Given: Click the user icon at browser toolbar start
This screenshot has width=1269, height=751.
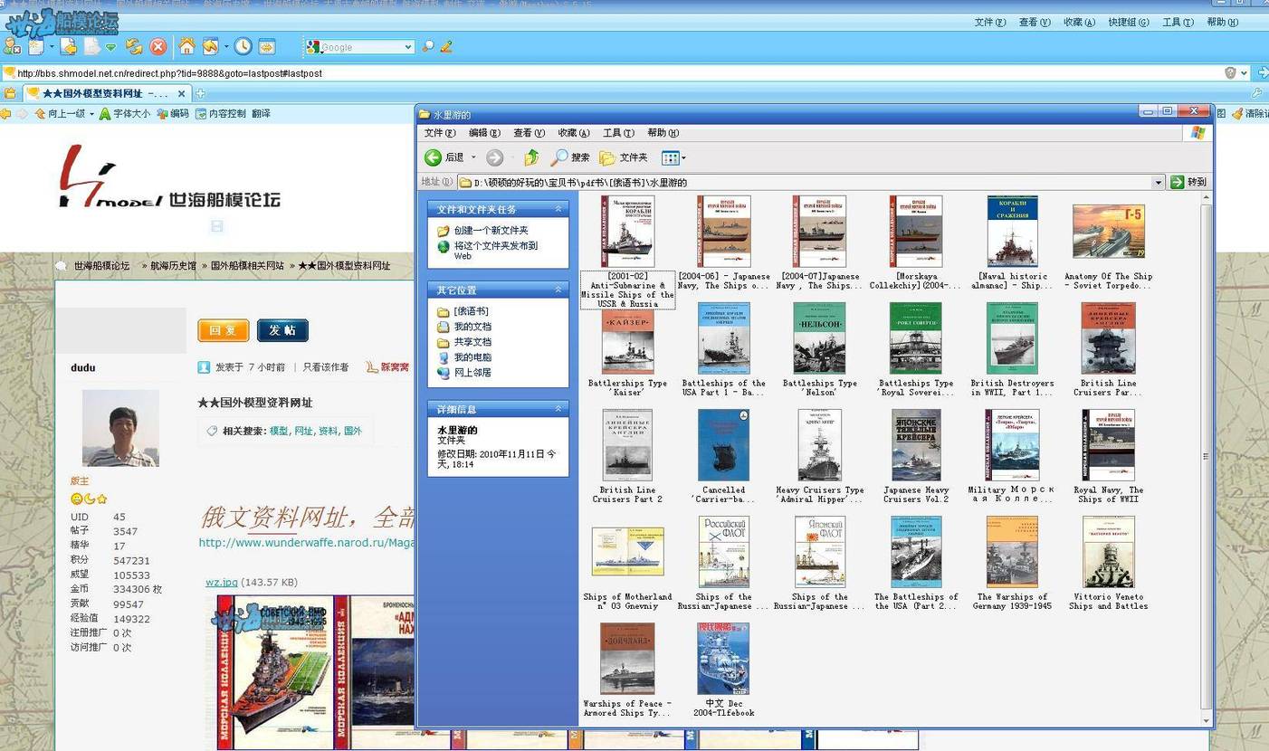Looking at the screenshot, I should (x=13, y=46).
